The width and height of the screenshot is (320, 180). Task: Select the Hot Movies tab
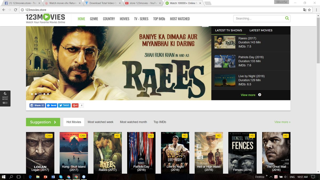(x=74, y=122)
